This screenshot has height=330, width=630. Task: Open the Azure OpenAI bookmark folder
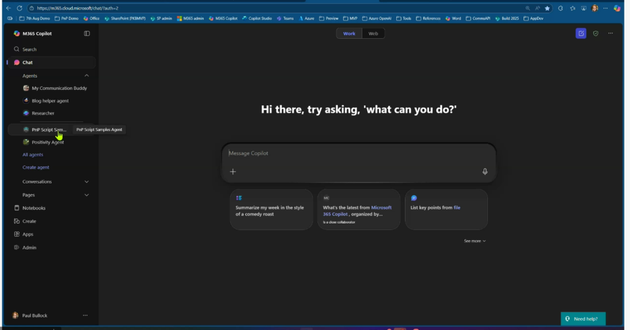(x=377, y=18)
